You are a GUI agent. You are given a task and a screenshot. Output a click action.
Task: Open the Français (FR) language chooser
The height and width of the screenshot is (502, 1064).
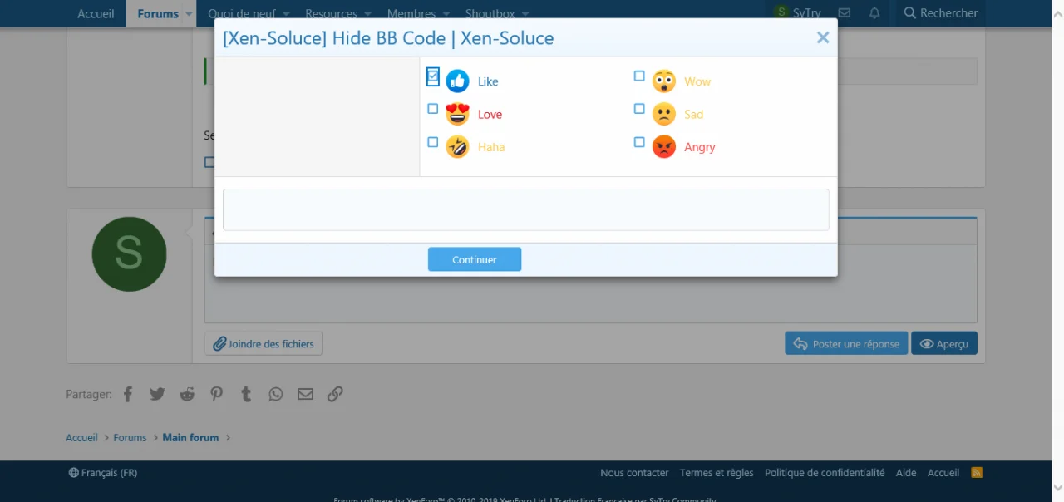click(x=103, y=473)
